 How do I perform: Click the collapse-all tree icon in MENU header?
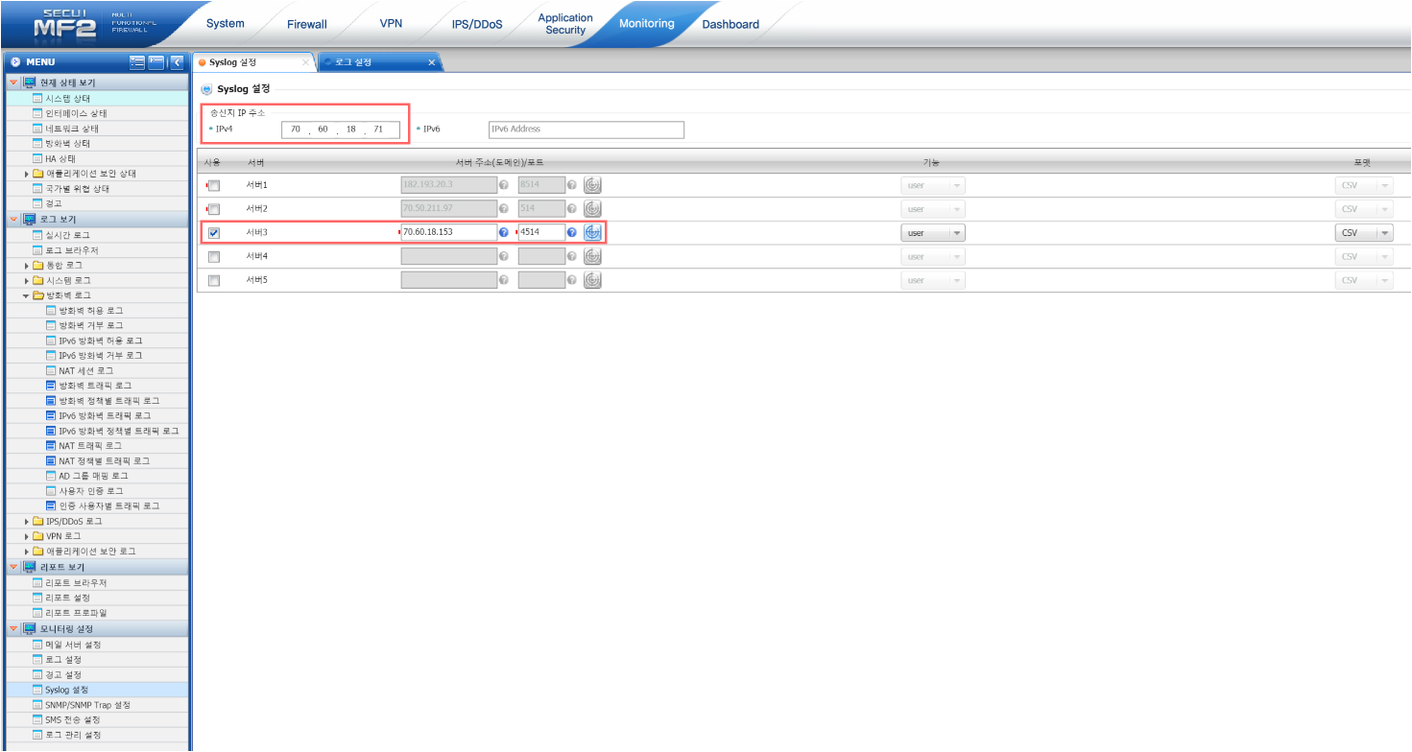pyautogui.click(x=156, y=62)
